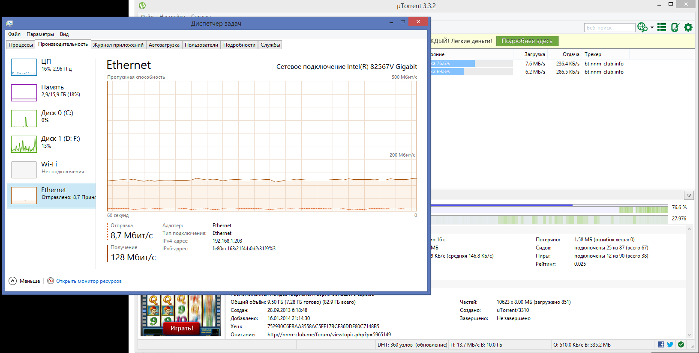Click the green network status checkmark icon
699x353 pixels.
(681, 344)
